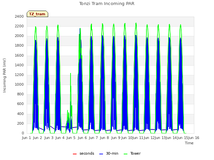Click the 1000 y-axis tick label
Viewport: 214px width, 160px height.
pos(19,84)
